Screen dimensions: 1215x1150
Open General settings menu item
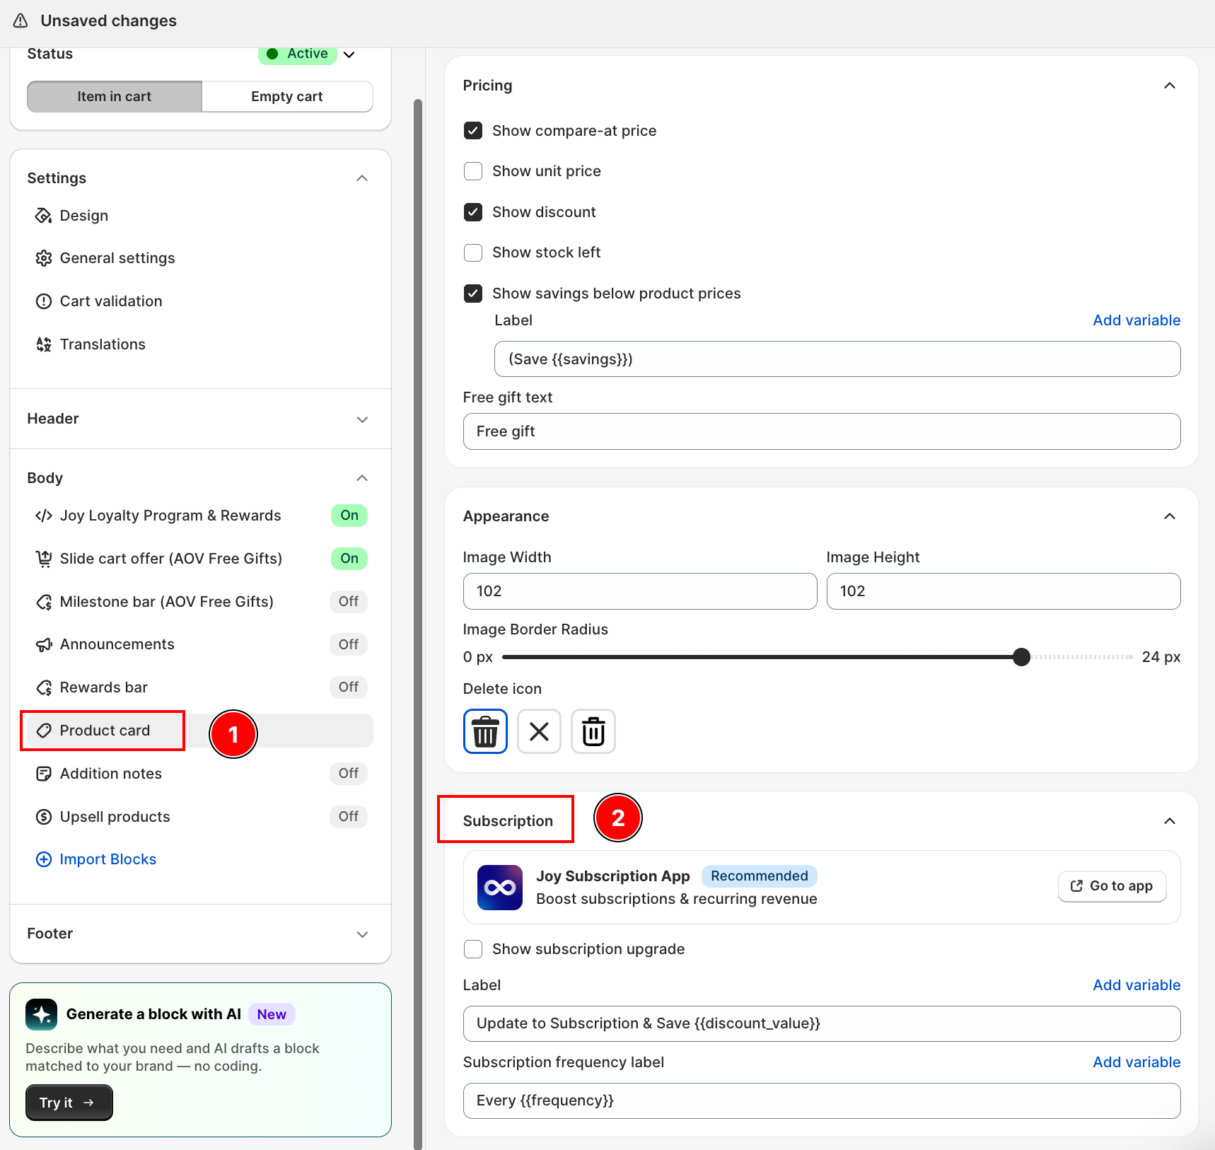pos(201,258)
